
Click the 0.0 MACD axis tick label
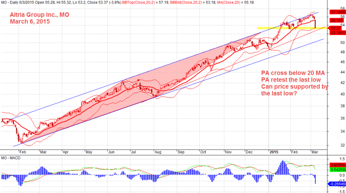click(x=342, y=175)
